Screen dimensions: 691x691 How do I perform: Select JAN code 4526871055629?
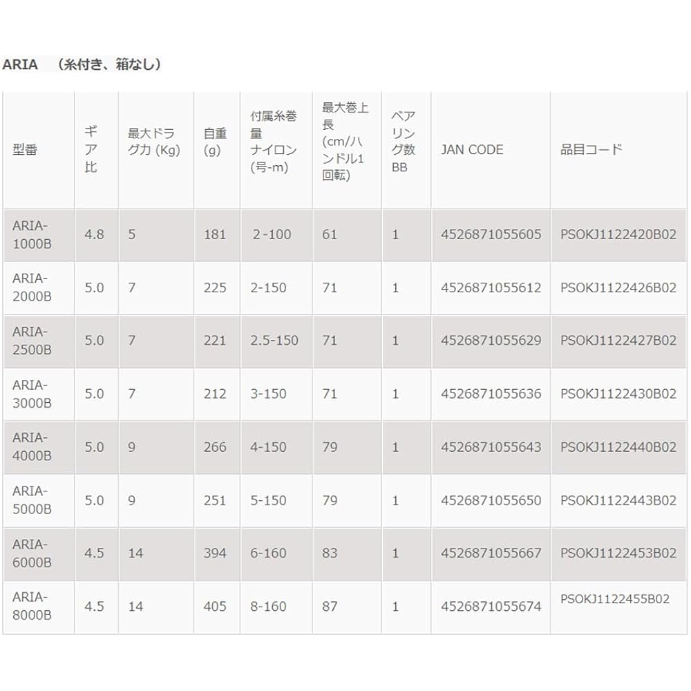click(x=491, y=341)
